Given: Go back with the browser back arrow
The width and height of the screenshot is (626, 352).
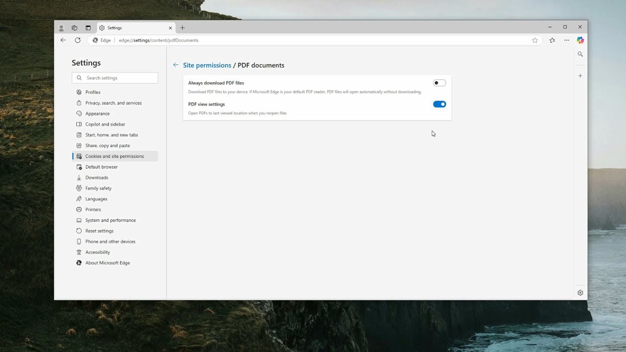Looking at the screenshot, I should point(63,40).
